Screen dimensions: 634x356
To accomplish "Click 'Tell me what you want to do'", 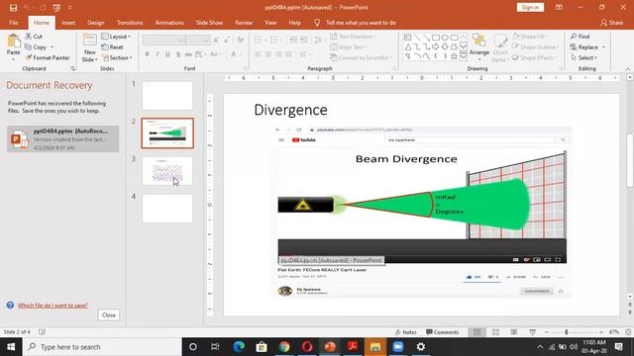I will click(x=361, y=23).
